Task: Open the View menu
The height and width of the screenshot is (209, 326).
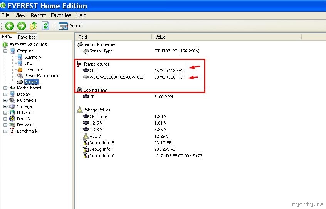Action: [x=20, y=15]
